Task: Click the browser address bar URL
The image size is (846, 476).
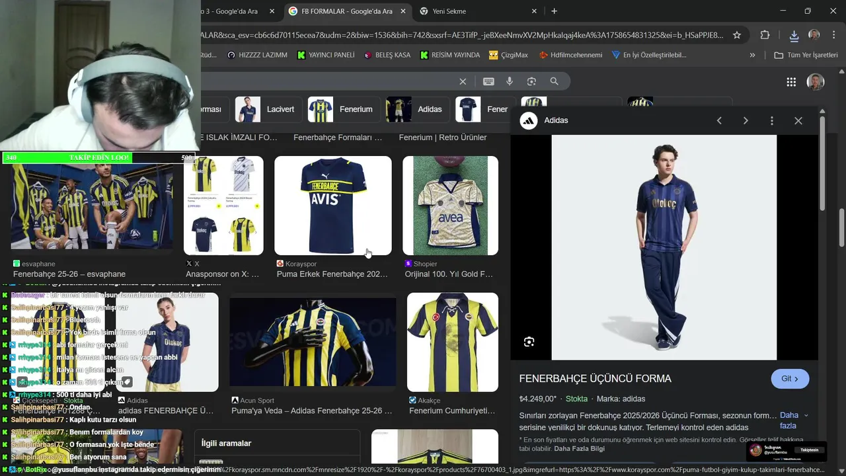Action: pyautogui.click(x=463, y=35)
